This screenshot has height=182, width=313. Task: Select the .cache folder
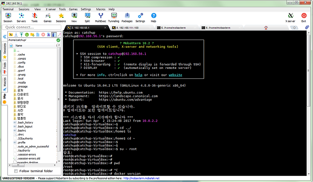pyautogui.click(x=21, y=55)
